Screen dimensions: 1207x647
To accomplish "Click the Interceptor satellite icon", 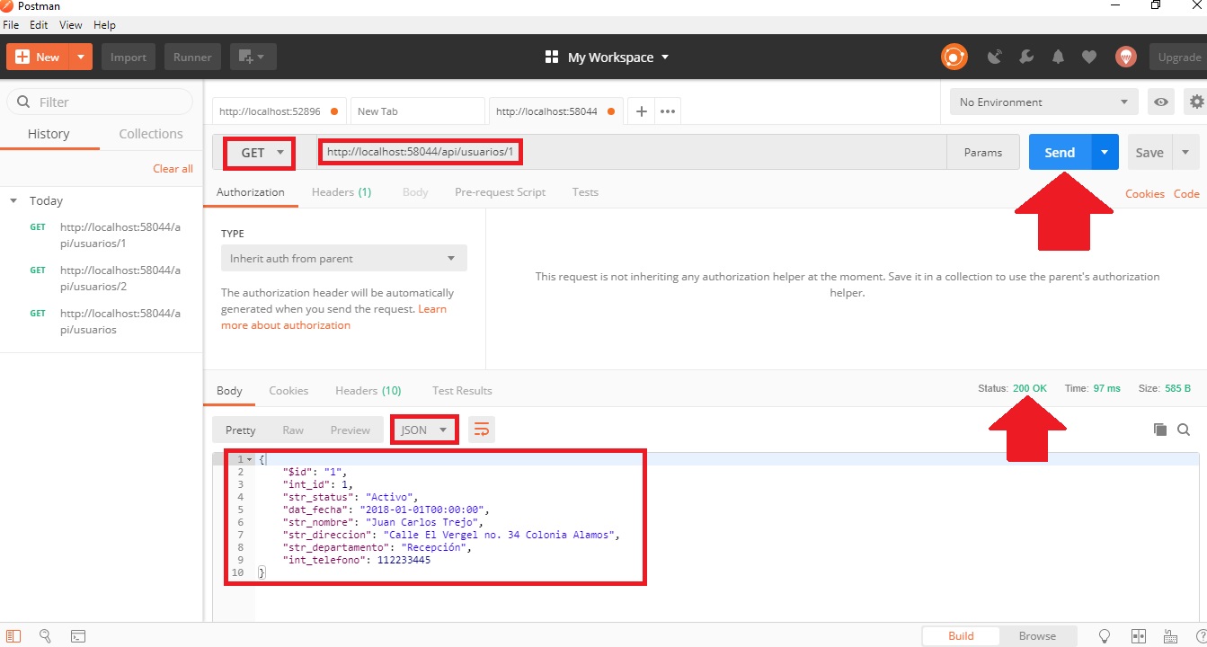I will pos(995,57).
